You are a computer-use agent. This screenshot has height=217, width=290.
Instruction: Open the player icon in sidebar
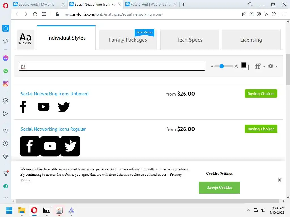point(6,101)
